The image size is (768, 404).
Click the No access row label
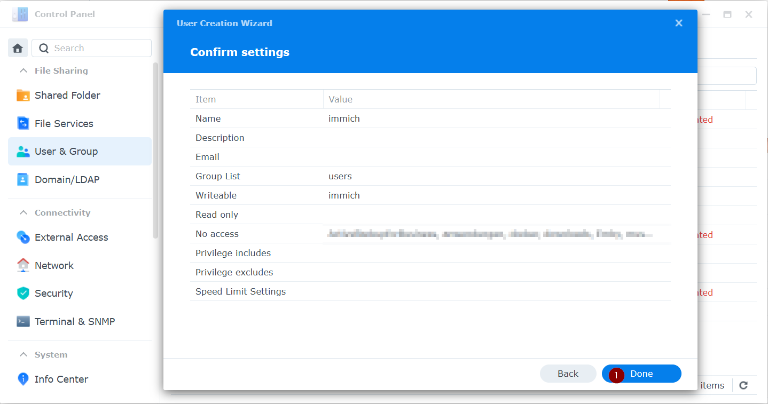click(x=217, y=234)
